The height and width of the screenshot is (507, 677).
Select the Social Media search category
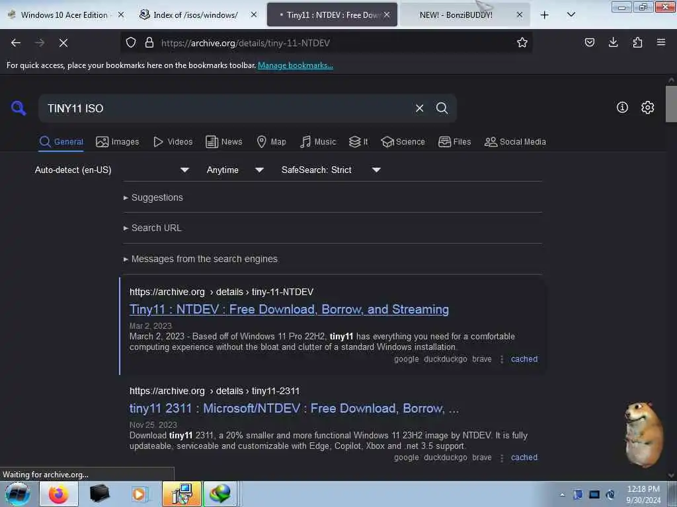point(515,142)
